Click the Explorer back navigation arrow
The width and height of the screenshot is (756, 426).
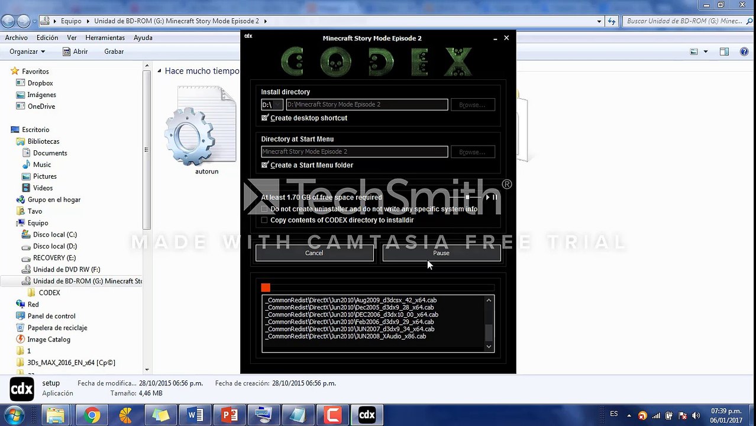tap(8, 21)
